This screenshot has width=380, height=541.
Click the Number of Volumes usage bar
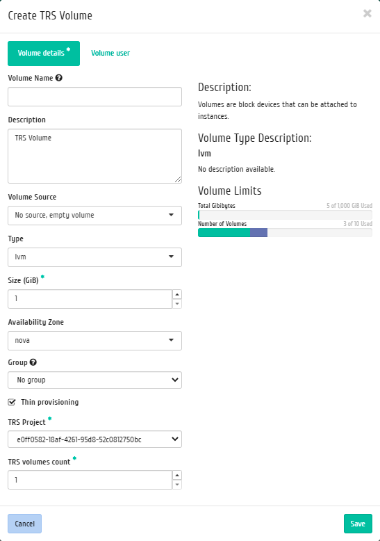[x=285, y=232]
